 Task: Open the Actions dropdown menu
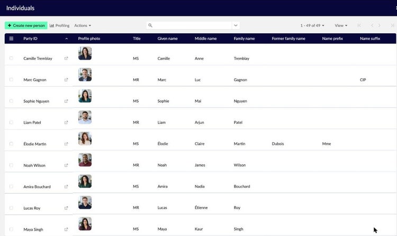pyautogui.click(x=83, y=25)
